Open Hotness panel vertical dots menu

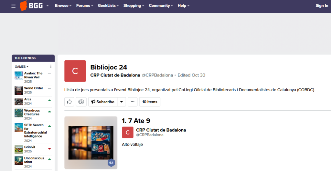[x=51, y=66]
